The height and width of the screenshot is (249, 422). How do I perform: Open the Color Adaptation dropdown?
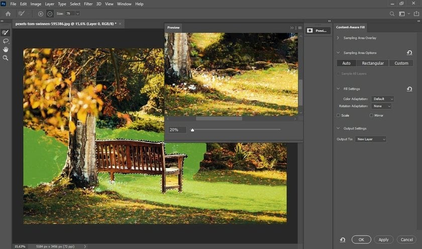click(382, 99)
